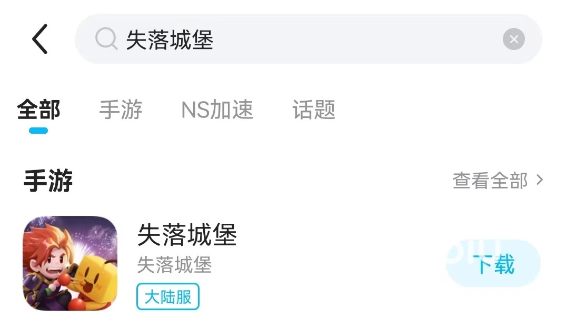Click the bold 失落城堡 game title
566x327 pixels.
coord(187,235)
